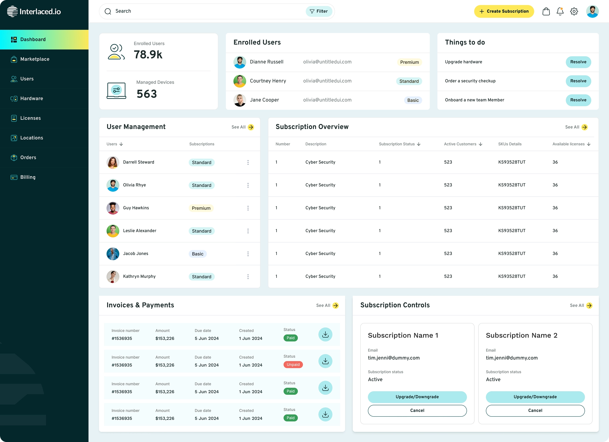
Task: Cancel Subscription Name 2
Action: coord(535,410)
